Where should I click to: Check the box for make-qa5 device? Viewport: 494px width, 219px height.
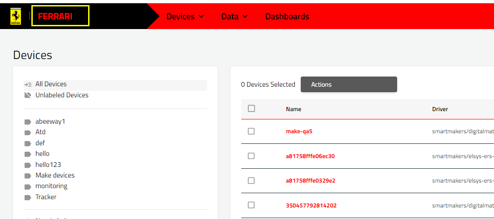click(x=251, y=131)
